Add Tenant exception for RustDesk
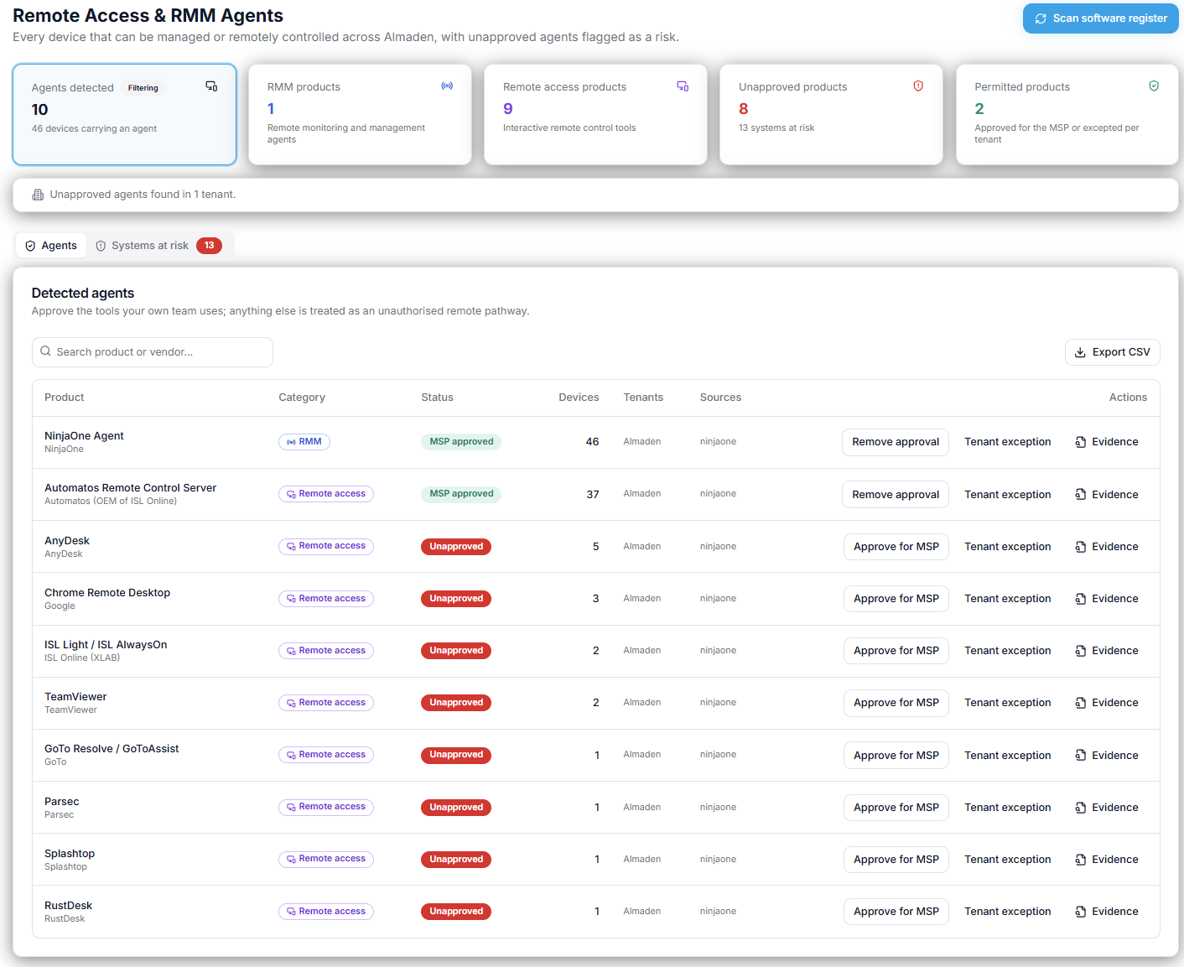This screenshot has height=967, width=1184. point(1007,912)
